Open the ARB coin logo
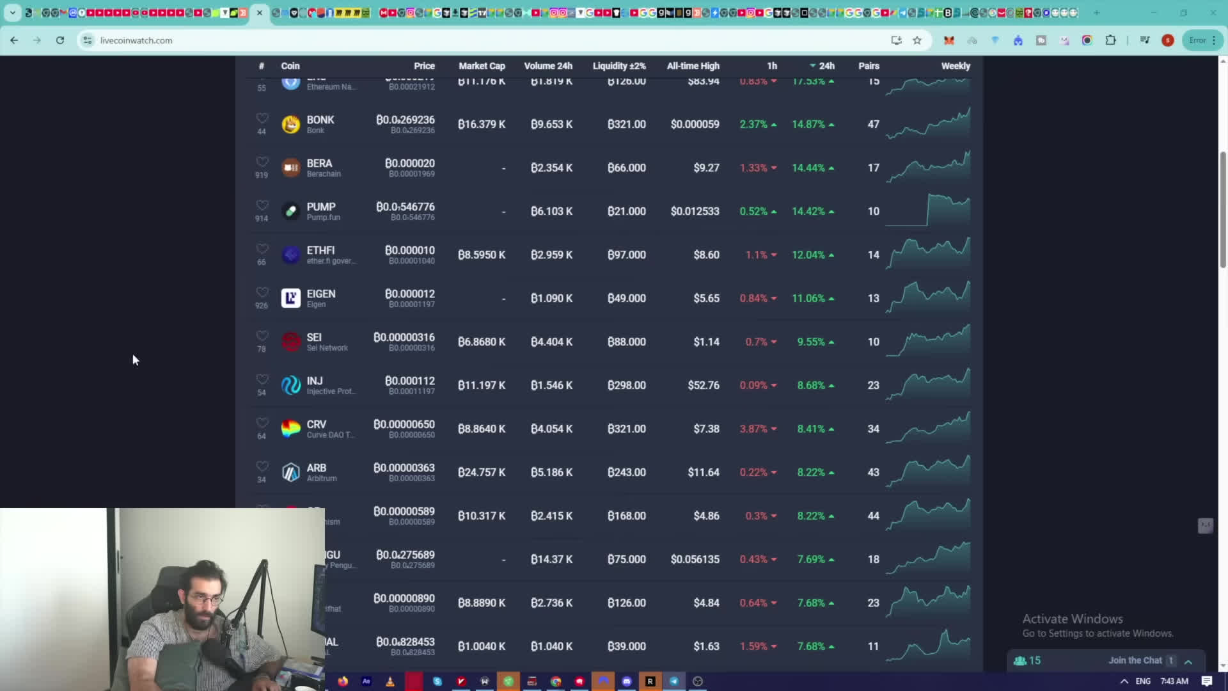 point(291,472)
